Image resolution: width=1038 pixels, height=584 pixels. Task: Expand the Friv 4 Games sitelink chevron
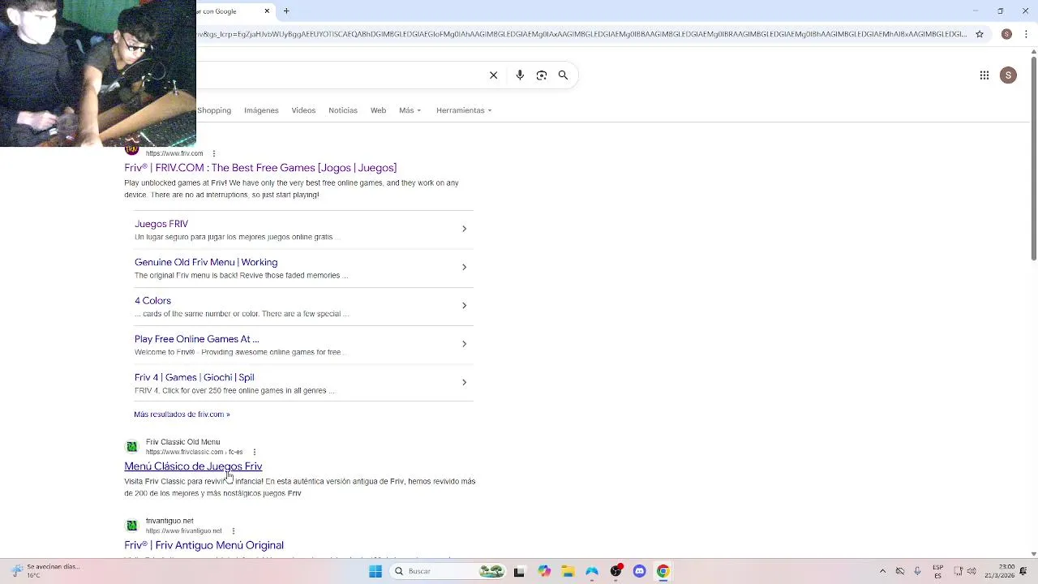pyautogui.click(x=464, y=382)
